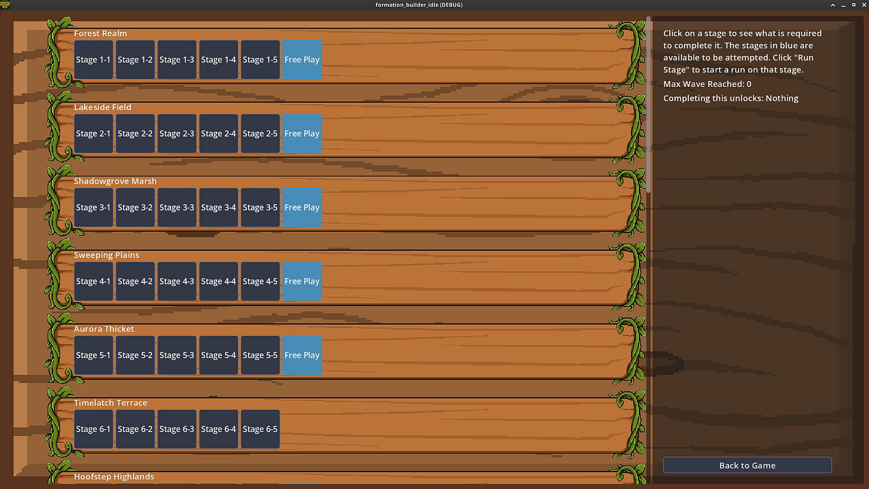Screen dimensions: 869x489
Task: Click the app icon in title bar
Action: pos(5,5)
